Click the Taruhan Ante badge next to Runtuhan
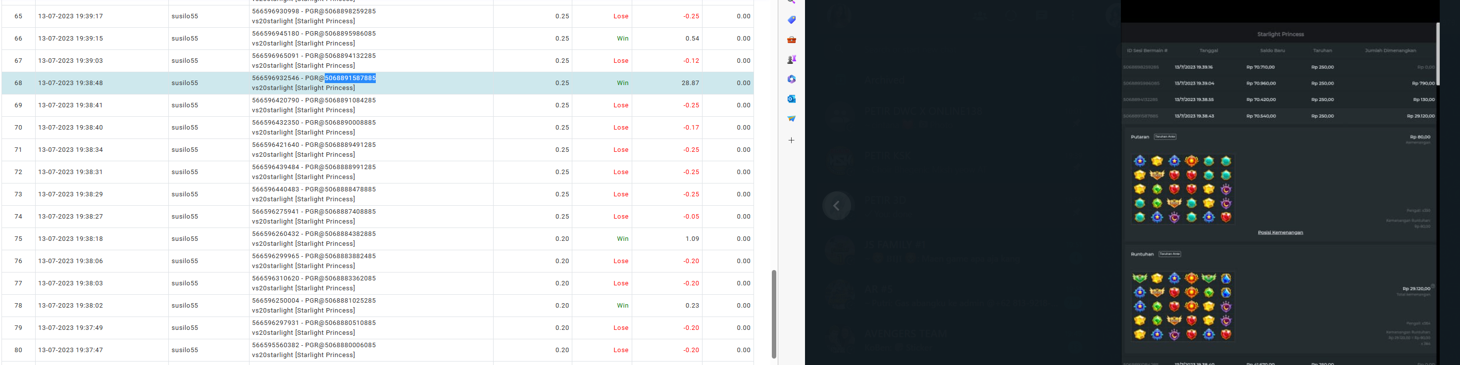 point(1170,254)
